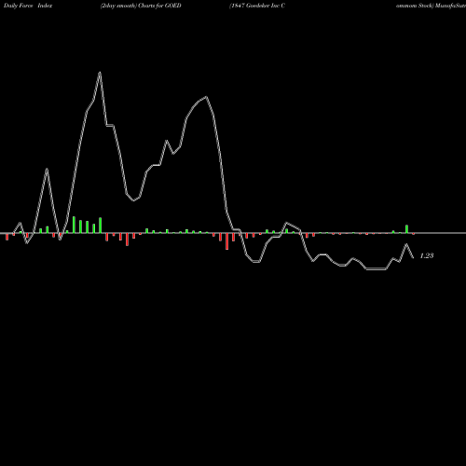Click the "ommom Stock) MunafaSutra" header text
Image resolution: width=466 pixels, height=466 pixels.
pos(431,6)
